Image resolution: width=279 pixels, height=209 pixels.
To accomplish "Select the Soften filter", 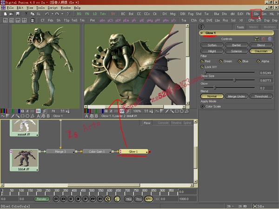I will [x=212, y=45].
